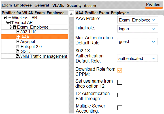Click the scrollbar up arrow
The width and height of the screenshot is (164, 114).
pos(71,14)
